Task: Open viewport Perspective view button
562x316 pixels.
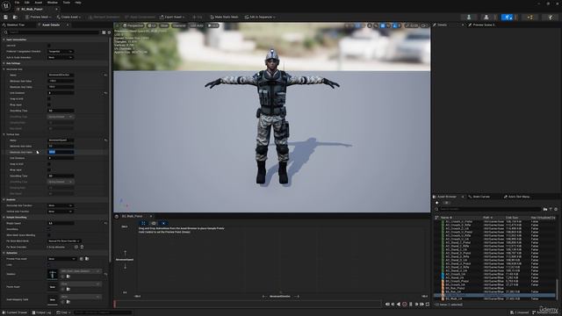Action: point(133,25)
